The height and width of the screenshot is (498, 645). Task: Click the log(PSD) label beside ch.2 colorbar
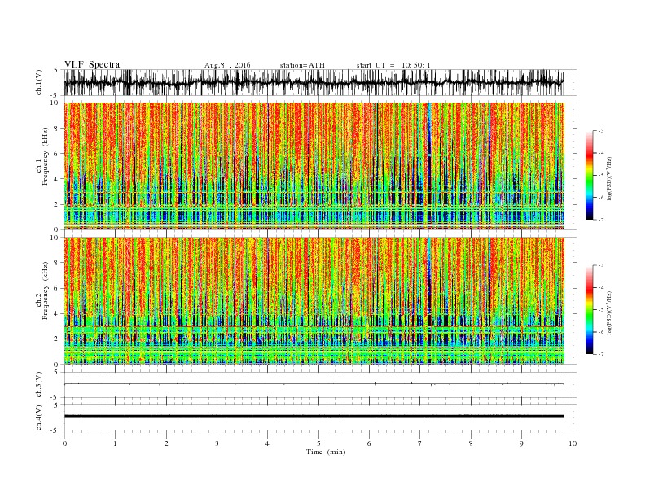[609, 312]
